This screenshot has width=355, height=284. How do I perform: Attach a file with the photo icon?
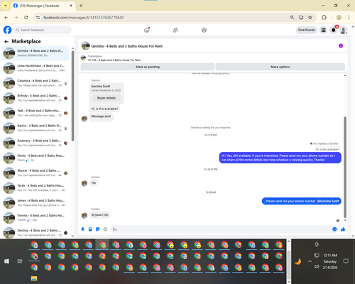pos(90,229)
